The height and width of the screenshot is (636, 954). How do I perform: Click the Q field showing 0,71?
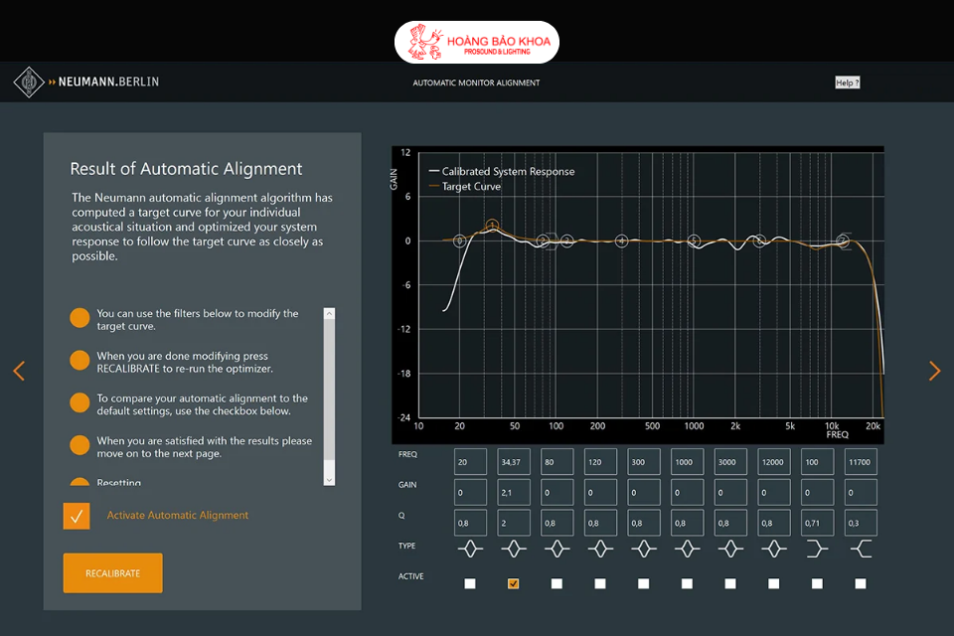(817, 523)
